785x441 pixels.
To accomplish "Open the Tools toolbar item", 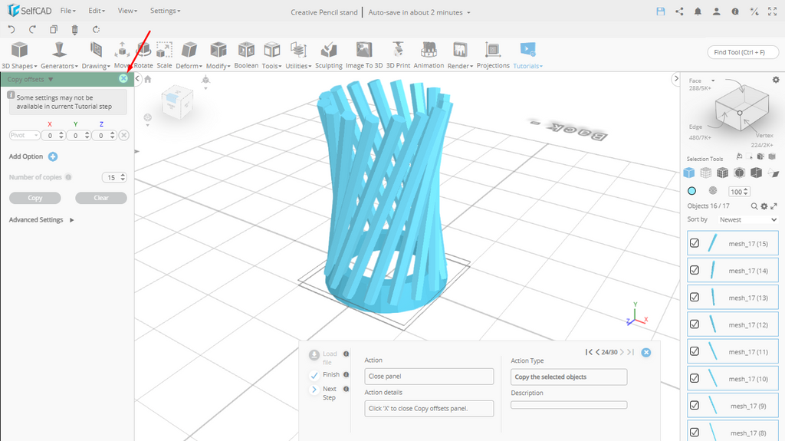I will (x=272, y=55).
